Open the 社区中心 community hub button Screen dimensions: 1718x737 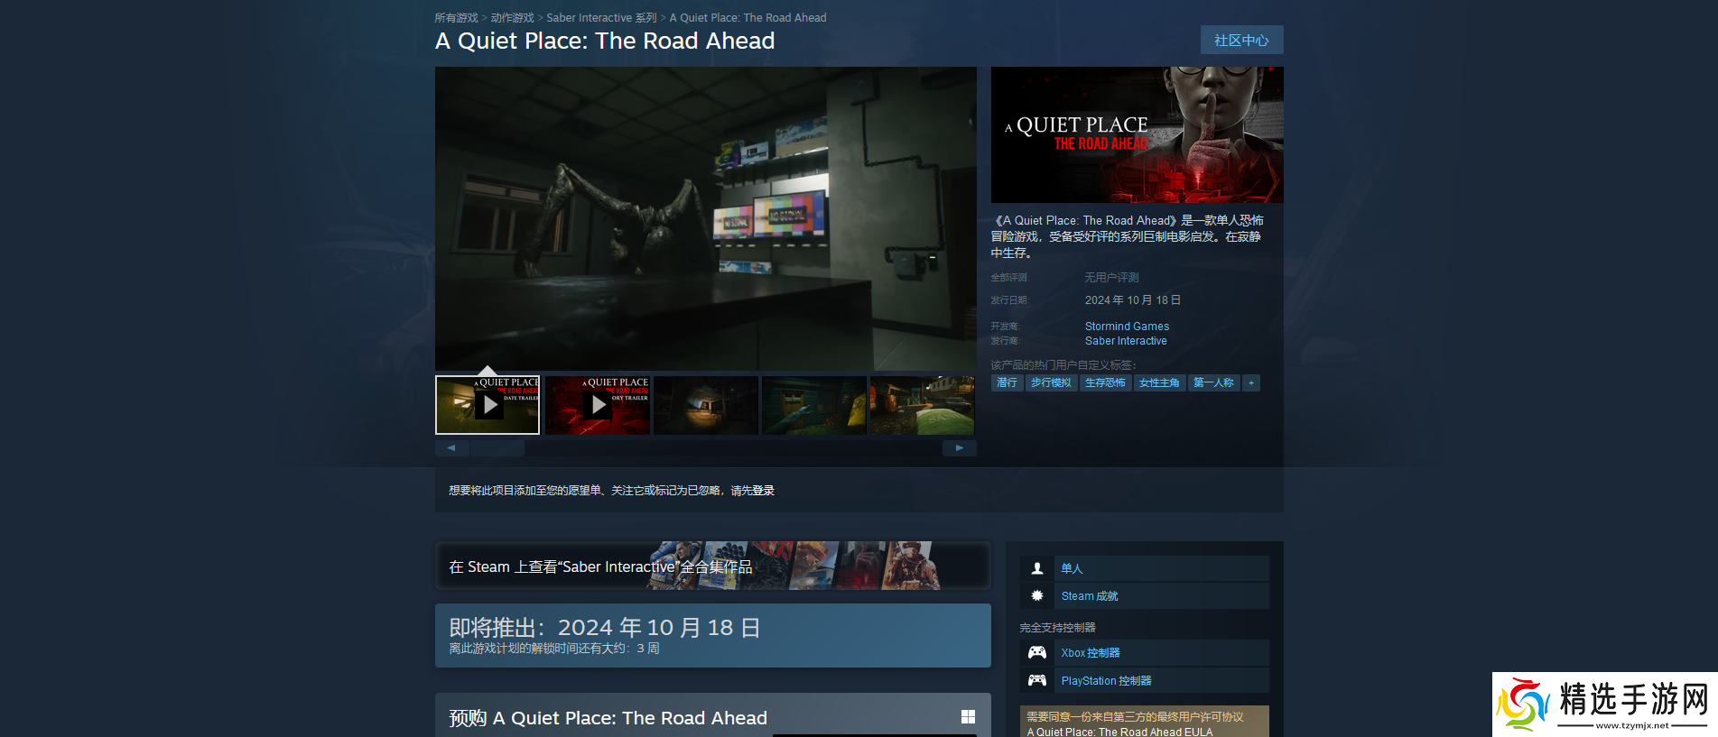1240,41
